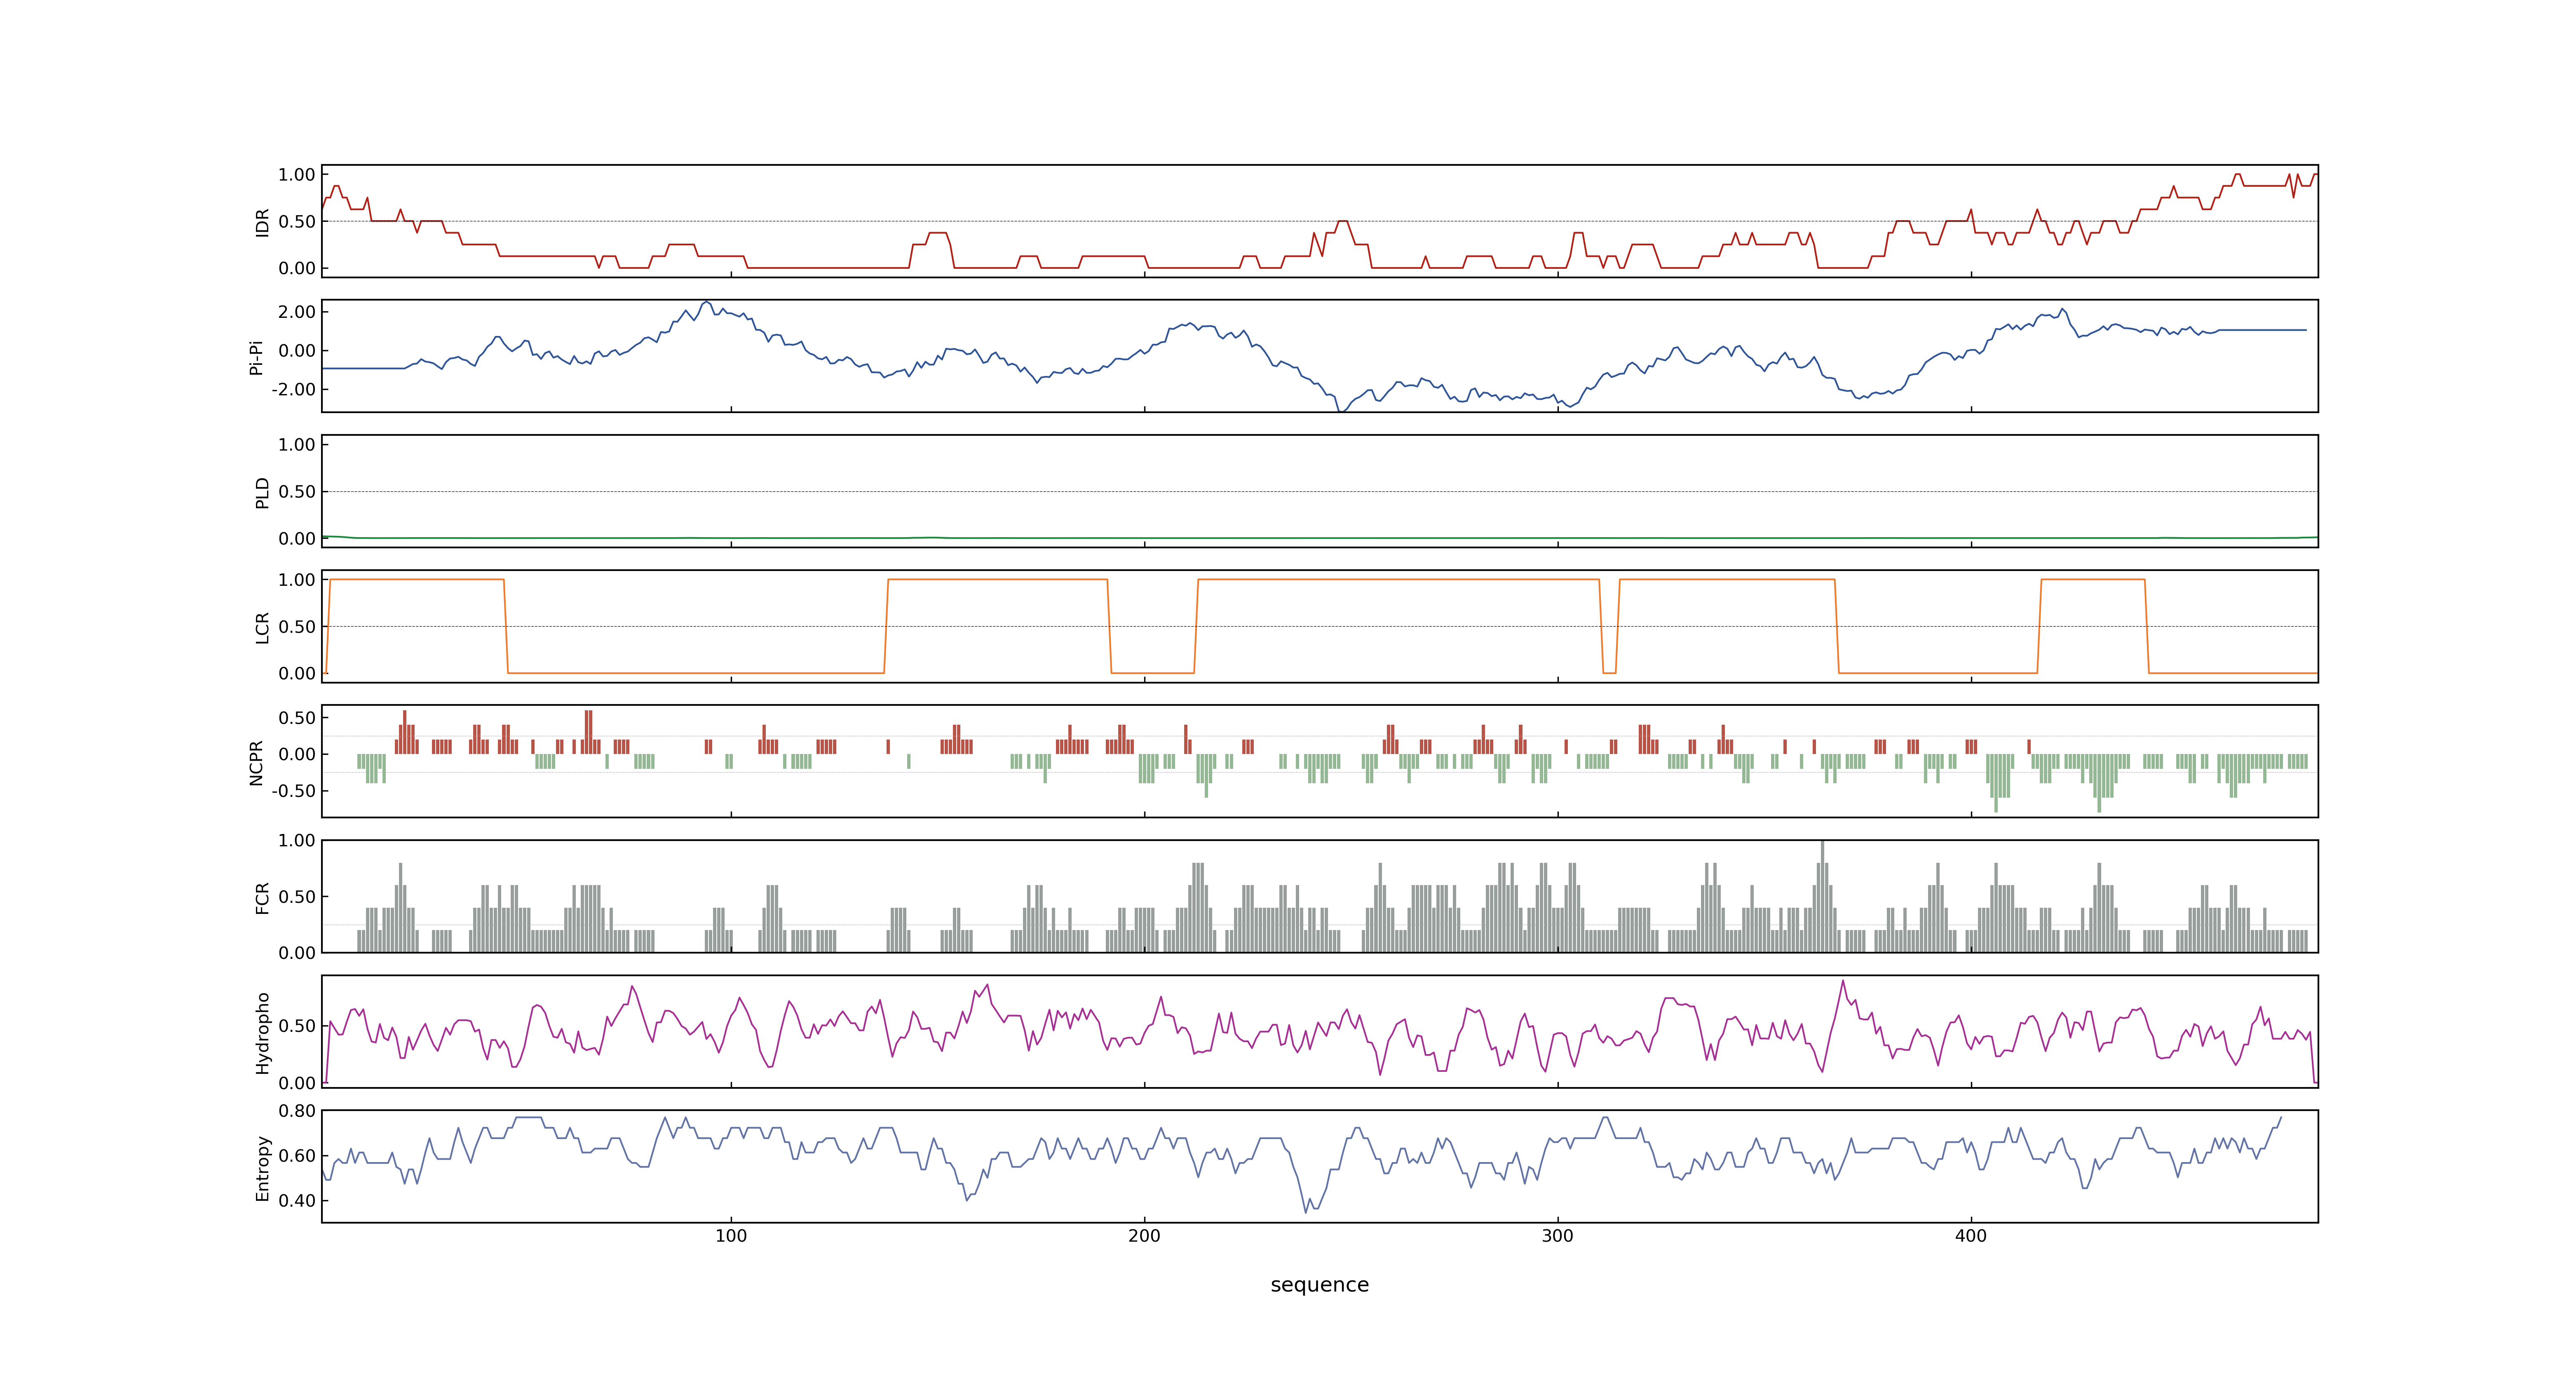Click the x-axis tick label 300
This screenshot has width=2576, height=1374.
tap(1557, 1236)
